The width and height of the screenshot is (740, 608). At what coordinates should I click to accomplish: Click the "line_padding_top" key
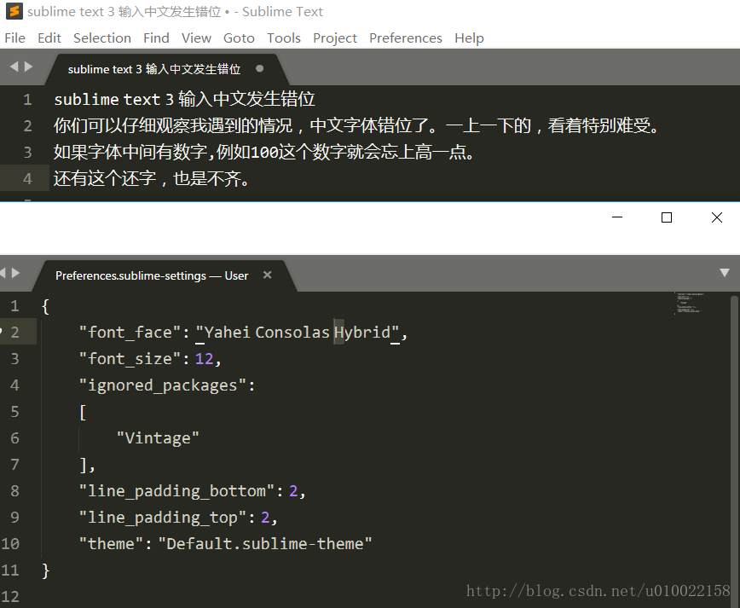163,518
